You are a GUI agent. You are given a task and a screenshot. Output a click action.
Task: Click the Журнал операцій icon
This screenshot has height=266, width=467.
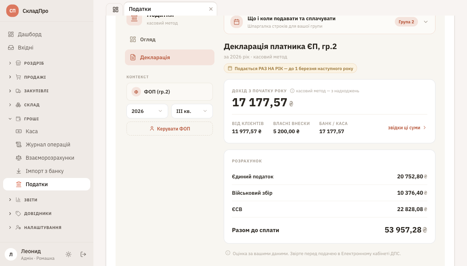(x=19, y=144)
